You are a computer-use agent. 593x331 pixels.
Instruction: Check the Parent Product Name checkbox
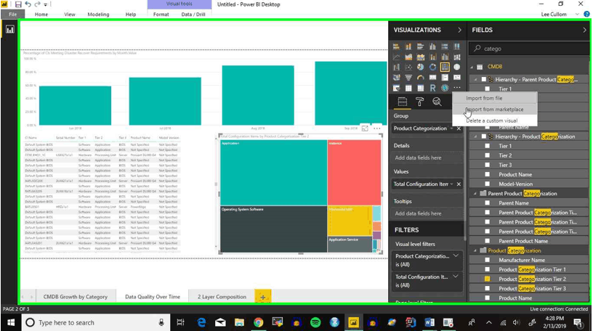pyautogui.click(x=487, y=241)
